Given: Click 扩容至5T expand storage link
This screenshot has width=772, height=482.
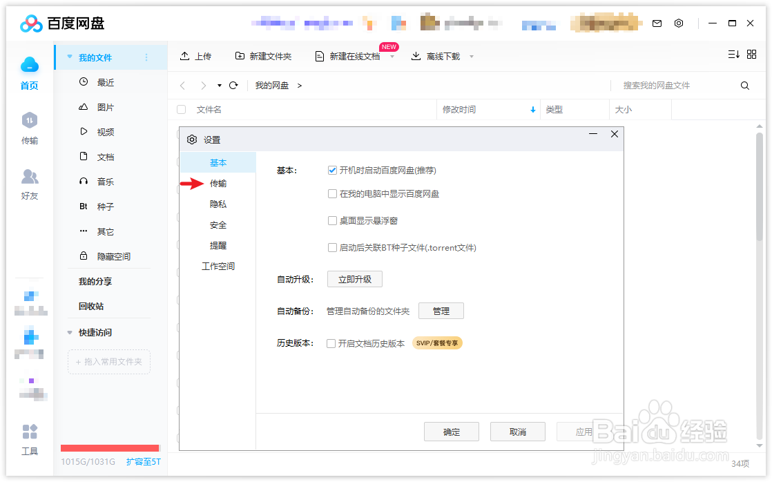Looking at the screenshot, I should point(143,462).
